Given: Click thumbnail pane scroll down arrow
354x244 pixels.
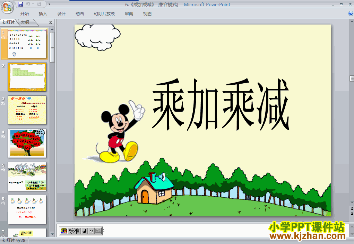Looking at the screenshot, I should (52, 234).
